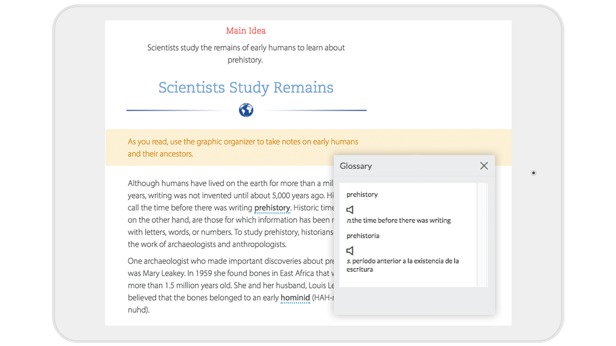Screen dimensions: 616x346
Task: Open the glossary entry for prehistory
Action: (272, 208)
